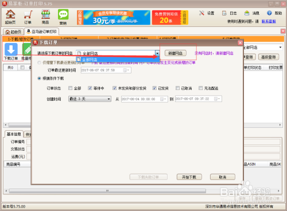Screen dimensions: 287x211
Task: Open the 消息 messages icon
Action: click(252, 13)
